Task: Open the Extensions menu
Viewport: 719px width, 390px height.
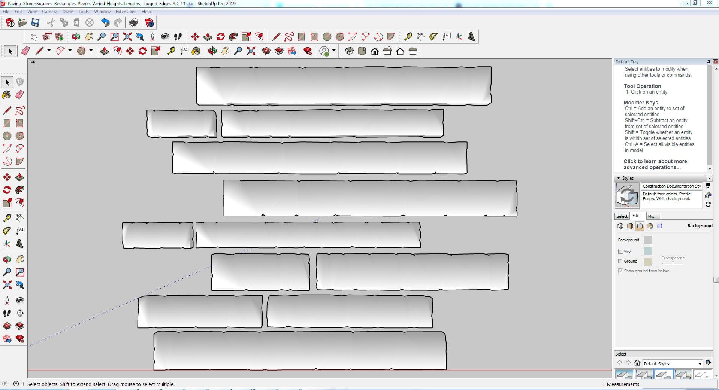Action: [126, 12]
